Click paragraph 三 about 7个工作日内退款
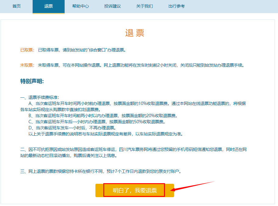The width and height of the screenshot is (278, 206). click(x=101, y=171)
